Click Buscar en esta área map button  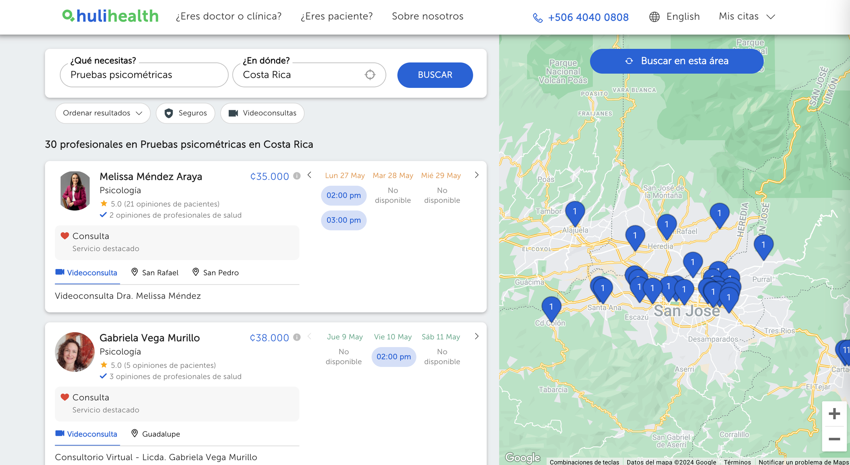pyautogui.click(x=677, y=61)
